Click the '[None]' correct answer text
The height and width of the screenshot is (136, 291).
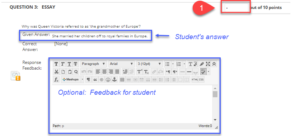(61, 44)
